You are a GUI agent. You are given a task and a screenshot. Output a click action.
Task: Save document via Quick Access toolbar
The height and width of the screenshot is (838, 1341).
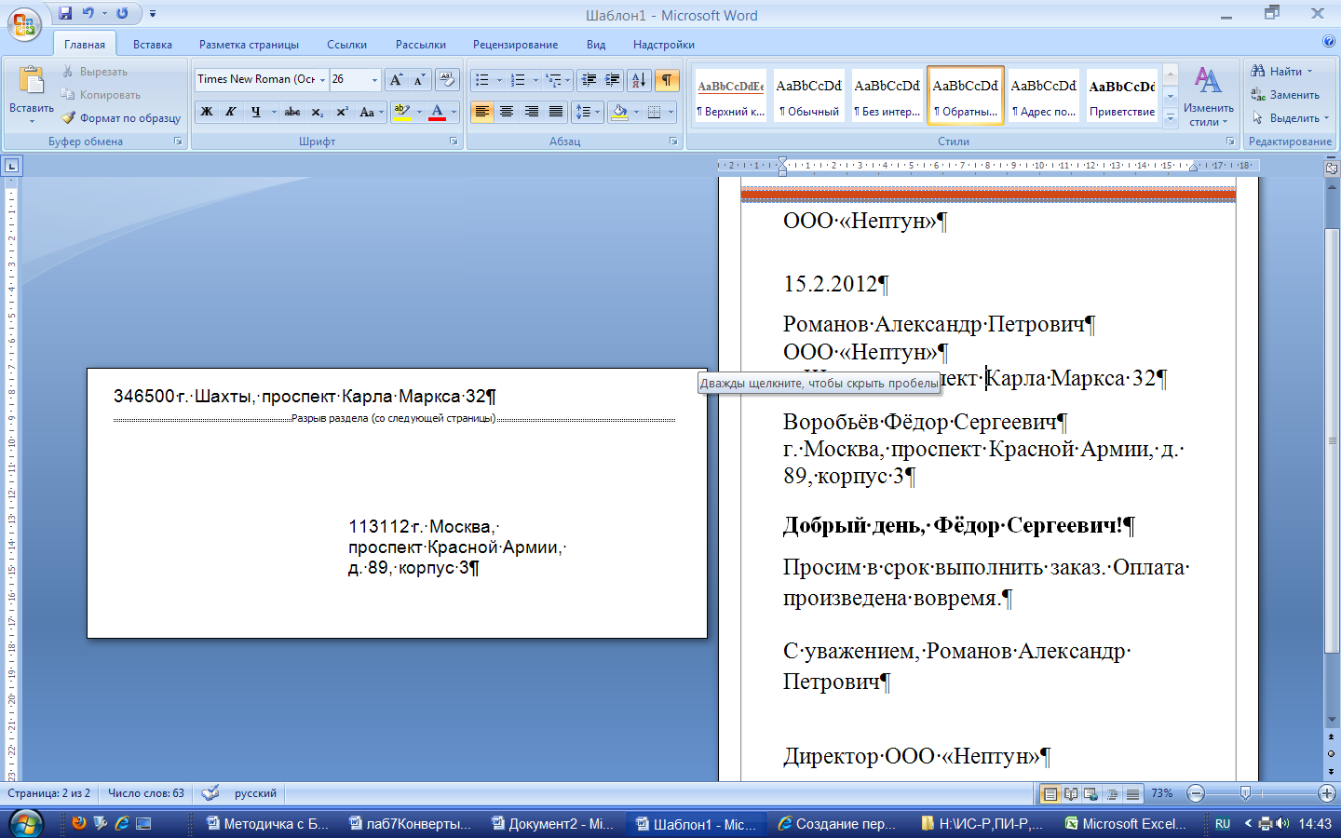pyautogui.click(x=65, y=13)
